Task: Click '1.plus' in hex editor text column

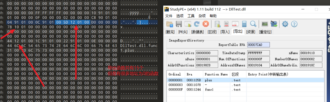Action: pyautogui.click(x=128, y=51)
